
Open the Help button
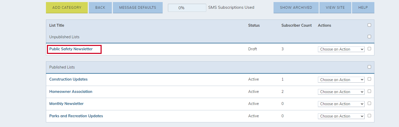pos(363,7)
